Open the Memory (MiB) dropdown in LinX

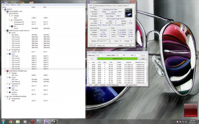[119, 55]
